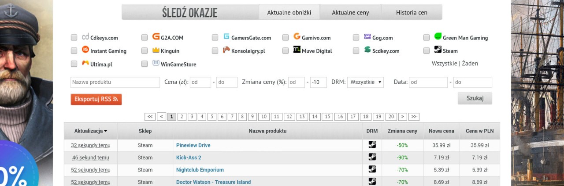The image size is (564, 186).
Task: Click the Konsoleigry.pl logo icon
Action: tap(226, 50)
